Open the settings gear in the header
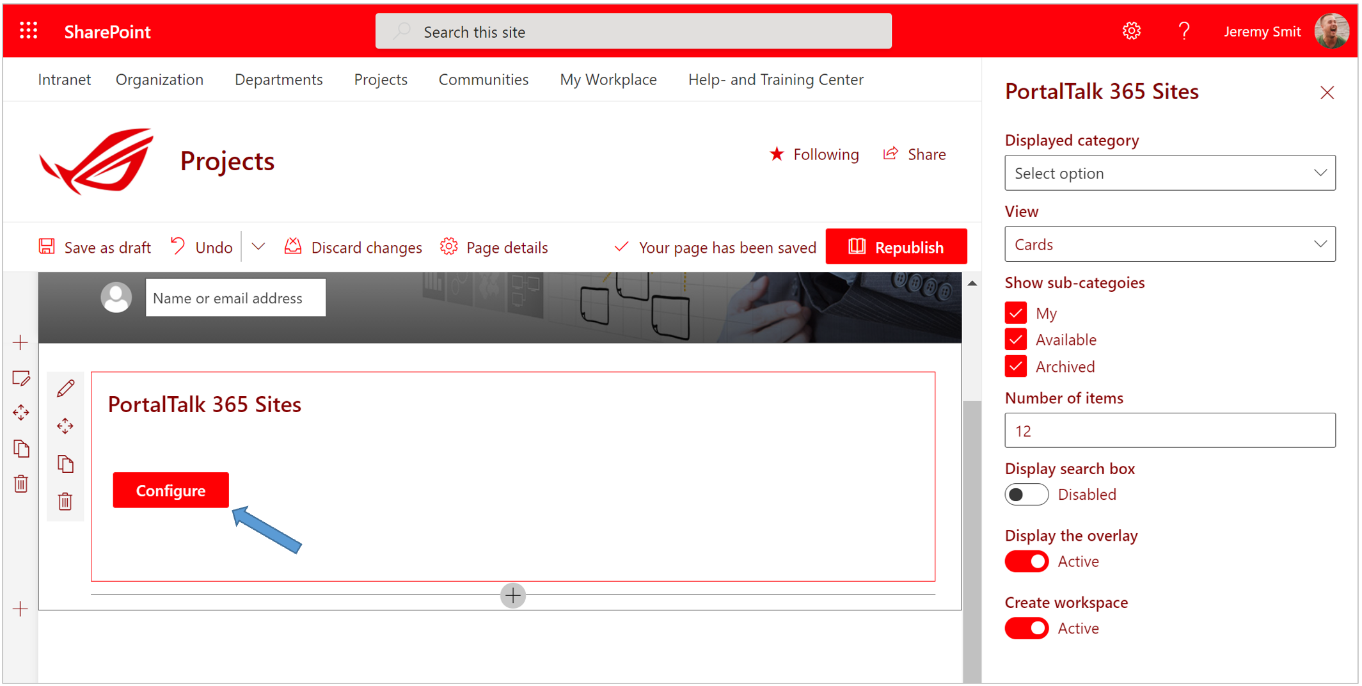Image resolution: width=1362 pixels, height=686 pixels. click(1131, 31)
